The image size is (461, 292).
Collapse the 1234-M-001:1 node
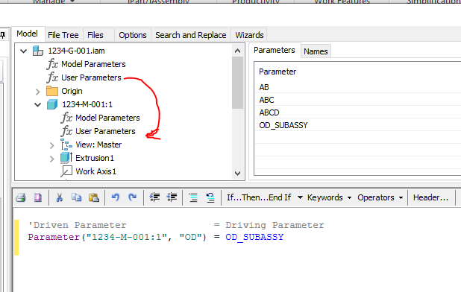pyautogui.click(x=37, y=105)
